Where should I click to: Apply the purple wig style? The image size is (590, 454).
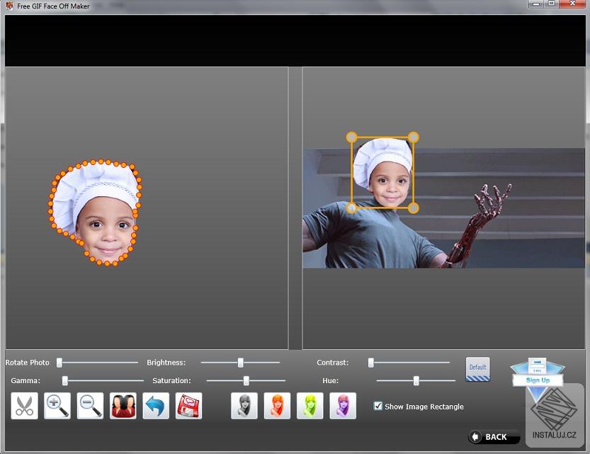[x=344, y=405]
